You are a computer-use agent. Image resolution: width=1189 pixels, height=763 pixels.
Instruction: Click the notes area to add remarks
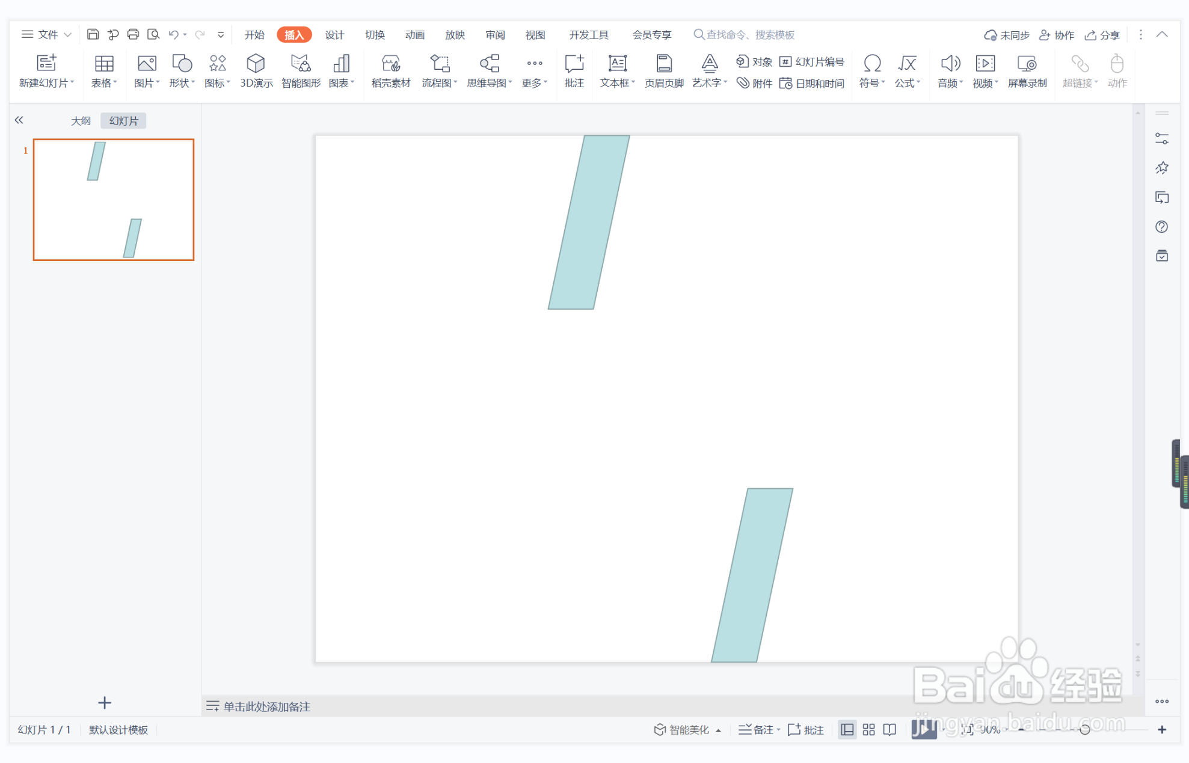[x=267, y=706]
